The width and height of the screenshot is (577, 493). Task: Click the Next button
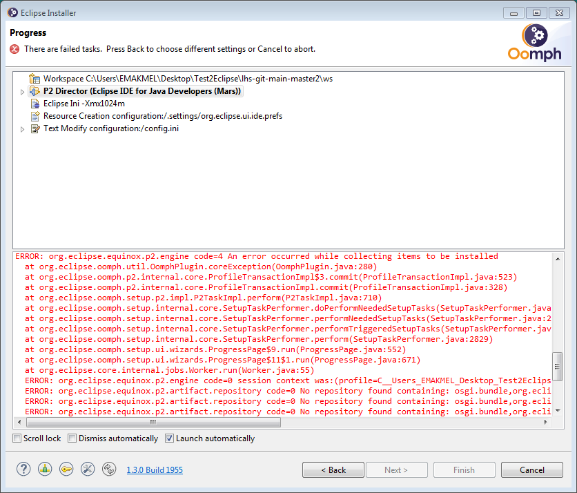(397, 470)
